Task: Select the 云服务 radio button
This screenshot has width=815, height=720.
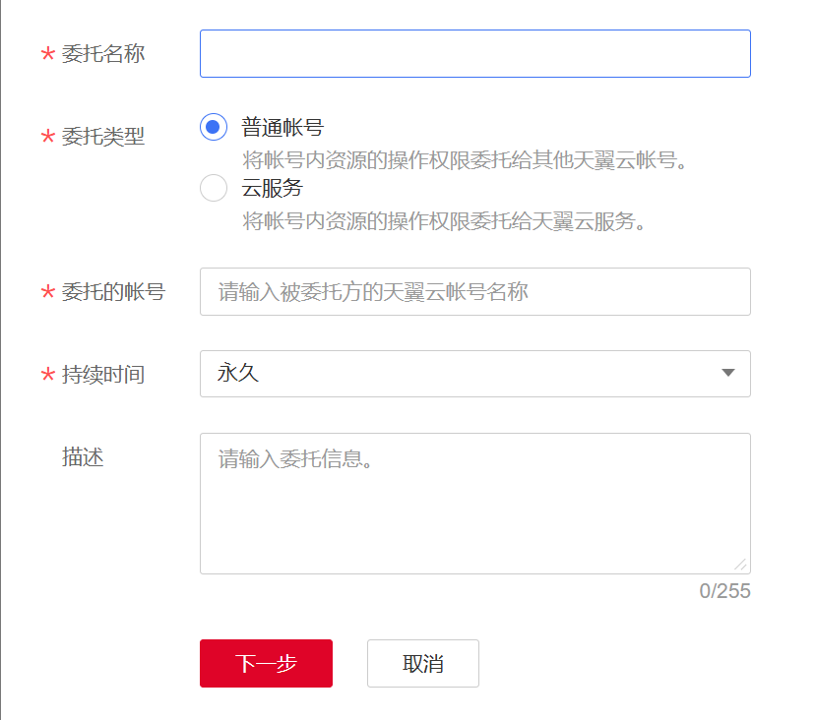Action: pyautogui.click(x=214, y=188)
